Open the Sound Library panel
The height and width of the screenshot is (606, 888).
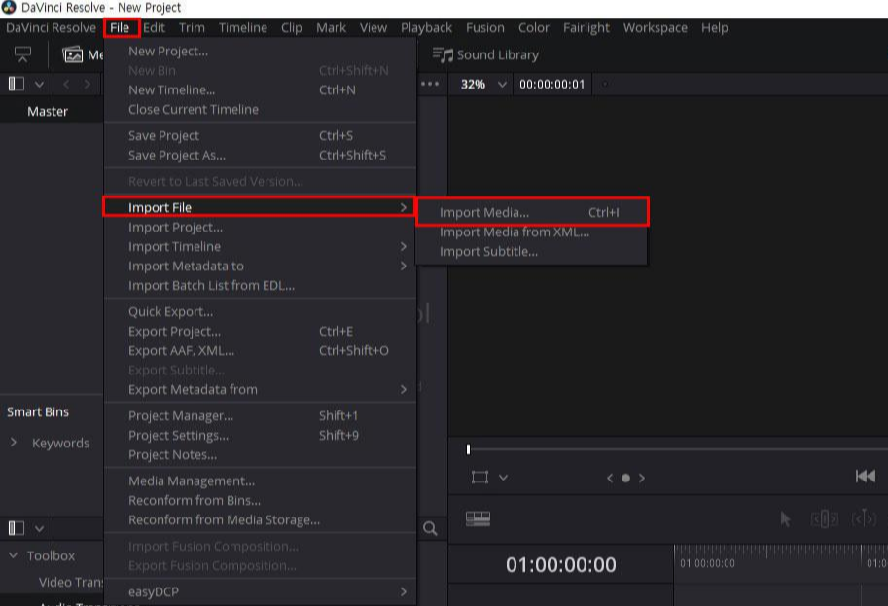pos(485,54)
